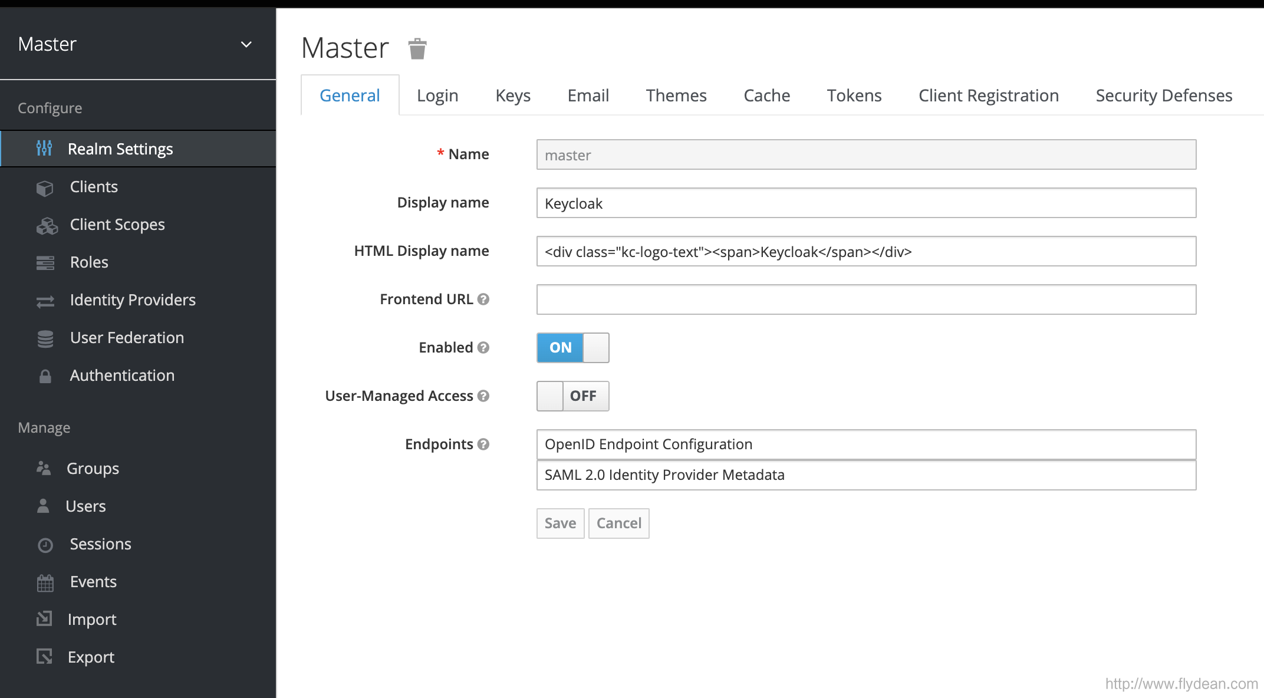Click the Name input field
This screenshot has width=1264, height=698.
coord(866,154)
